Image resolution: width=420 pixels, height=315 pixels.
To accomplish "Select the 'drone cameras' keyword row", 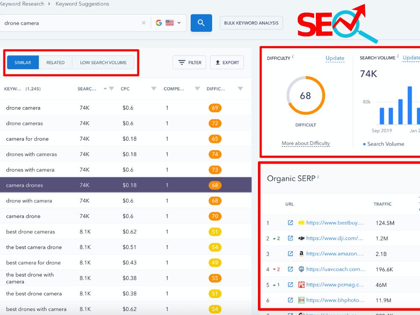I will click(x=126, y=123).
